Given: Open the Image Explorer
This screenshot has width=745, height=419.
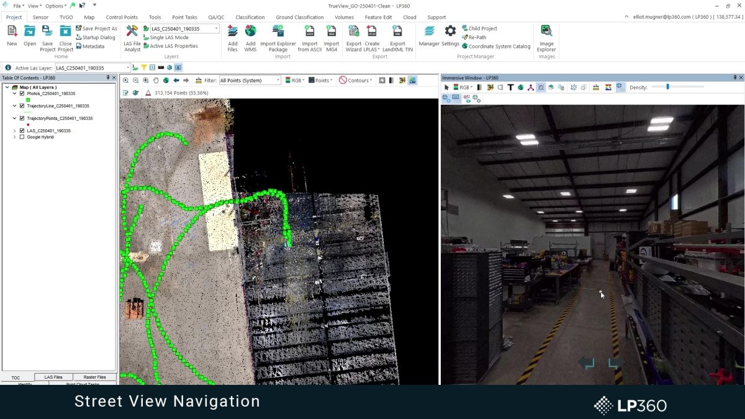Looking at the screenshot, I should (546, 37).
